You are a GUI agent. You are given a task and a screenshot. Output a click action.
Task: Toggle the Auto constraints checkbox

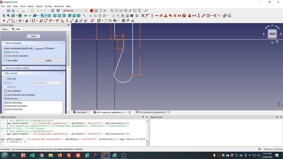[5, 91]
